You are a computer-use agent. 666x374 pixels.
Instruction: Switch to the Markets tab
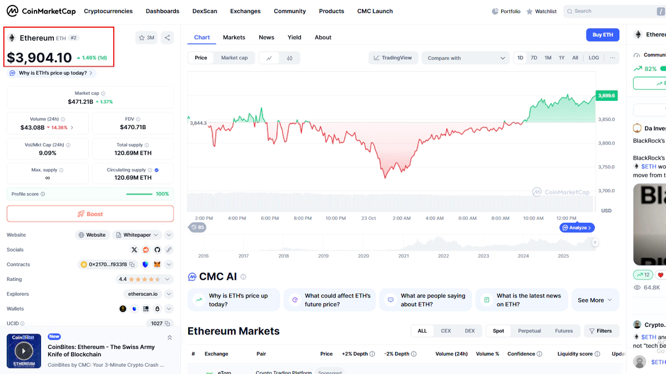pyautogui.click(x=234, y=37)
